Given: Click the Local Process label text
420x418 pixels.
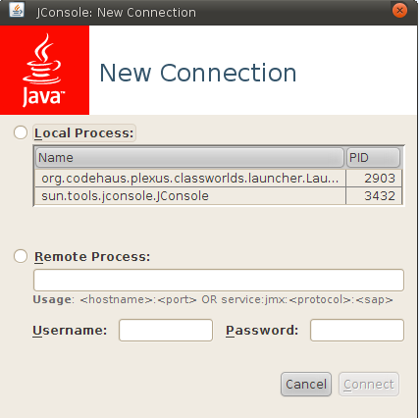Looking at the screenshot, I should point(84,133).
